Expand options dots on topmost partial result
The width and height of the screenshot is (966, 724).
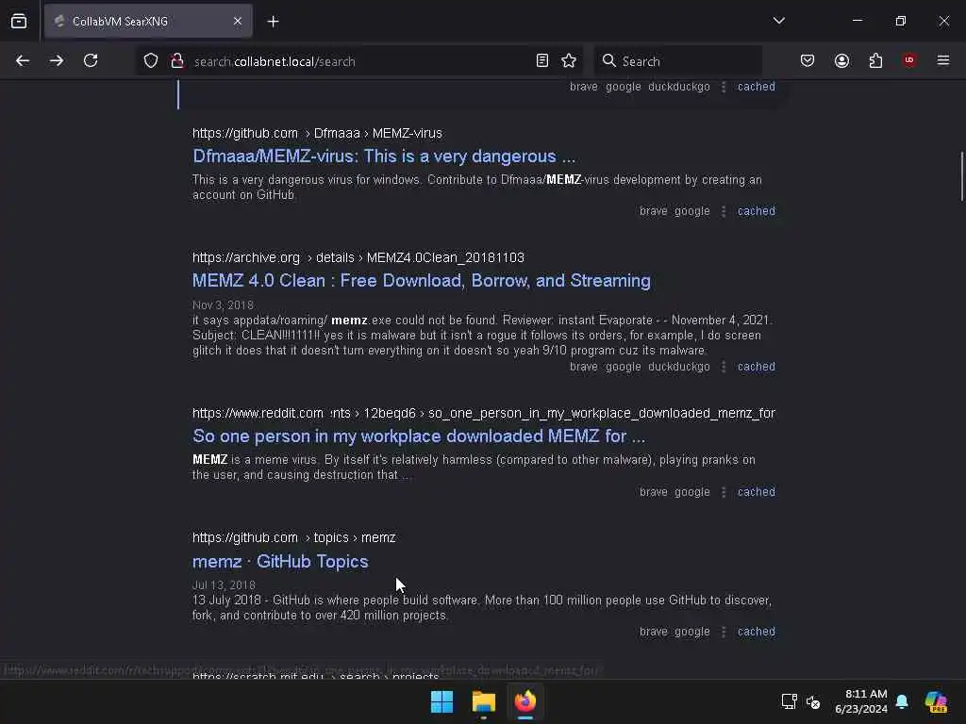724,87
